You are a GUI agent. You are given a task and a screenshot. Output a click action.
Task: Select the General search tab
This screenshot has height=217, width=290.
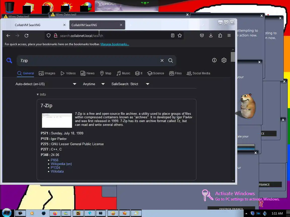[25, 73]
